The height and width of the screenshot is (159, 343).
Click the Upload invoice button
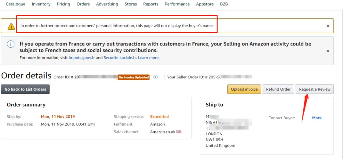pos(244,89)
